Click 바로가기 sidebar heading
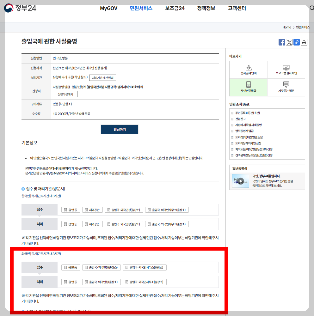The height and width of the screenshot is (316, 314). tap(235, 56)
